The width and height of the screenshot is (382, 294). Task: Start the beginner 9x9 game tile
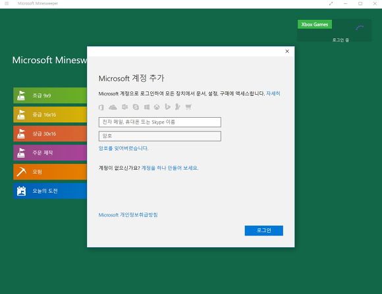[x=50, y=95]
